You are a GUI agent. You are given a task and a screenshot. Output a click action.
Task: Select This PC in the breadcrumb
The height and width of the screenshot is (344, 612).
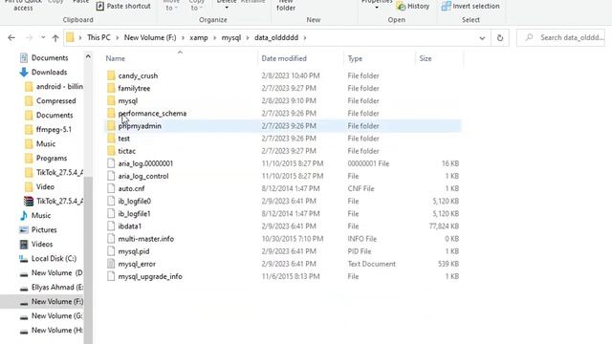point(98,37)
